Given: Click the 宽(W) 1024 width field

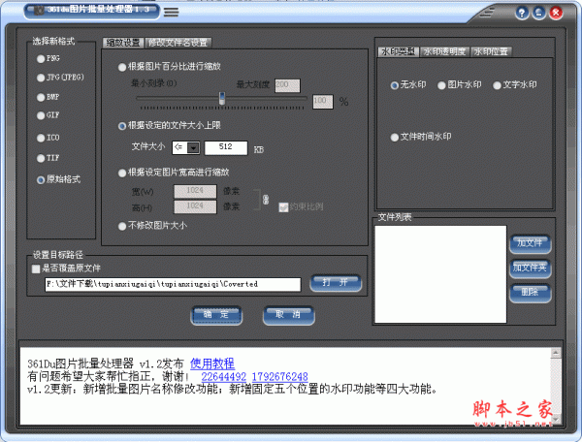Looking at the screenshot, I should 195,191.
